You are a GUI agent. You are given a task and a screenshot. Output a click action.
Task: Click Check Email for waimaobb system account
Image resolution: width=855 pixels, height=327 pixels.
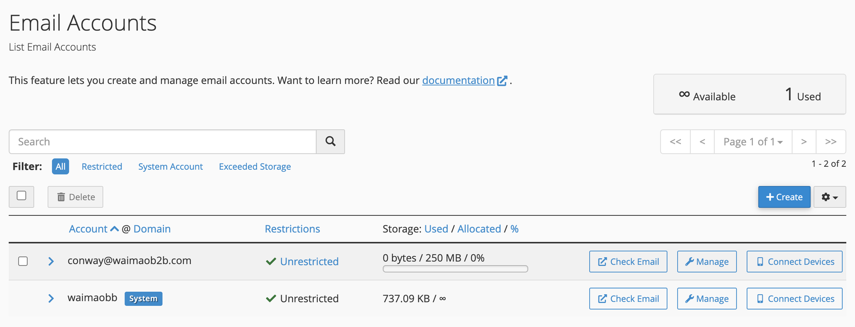628,299
